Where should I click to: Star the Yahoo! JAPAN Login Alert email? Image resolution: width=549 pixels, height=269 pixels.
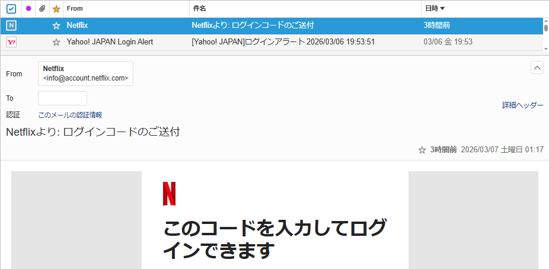56,42
